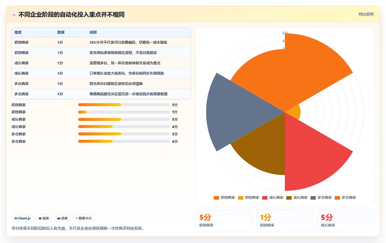The image size is (386, 243).
Task: Open the 1分 初创商家 data card
Action: click(285, 220)
